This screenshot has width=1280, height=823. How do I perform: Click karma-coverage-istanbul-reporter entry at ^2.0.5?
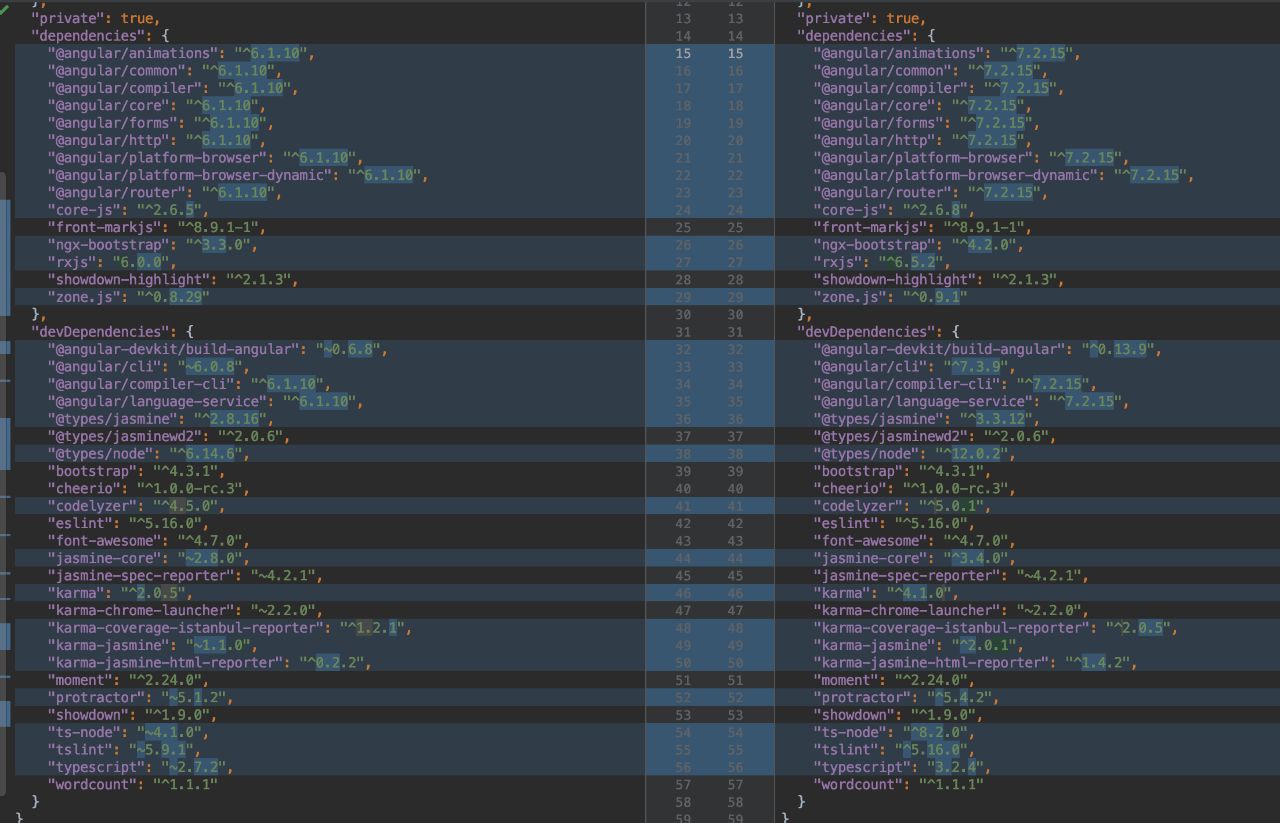click(x=996, y=628)
